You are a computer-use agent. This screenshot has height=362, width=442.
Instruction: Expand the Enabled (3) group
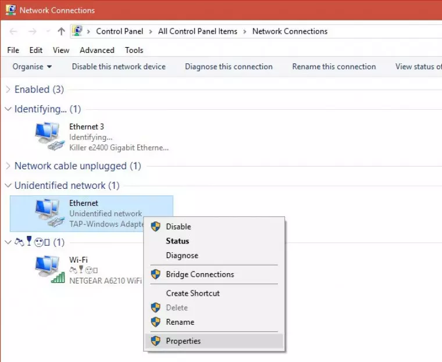tap(8, 89)
